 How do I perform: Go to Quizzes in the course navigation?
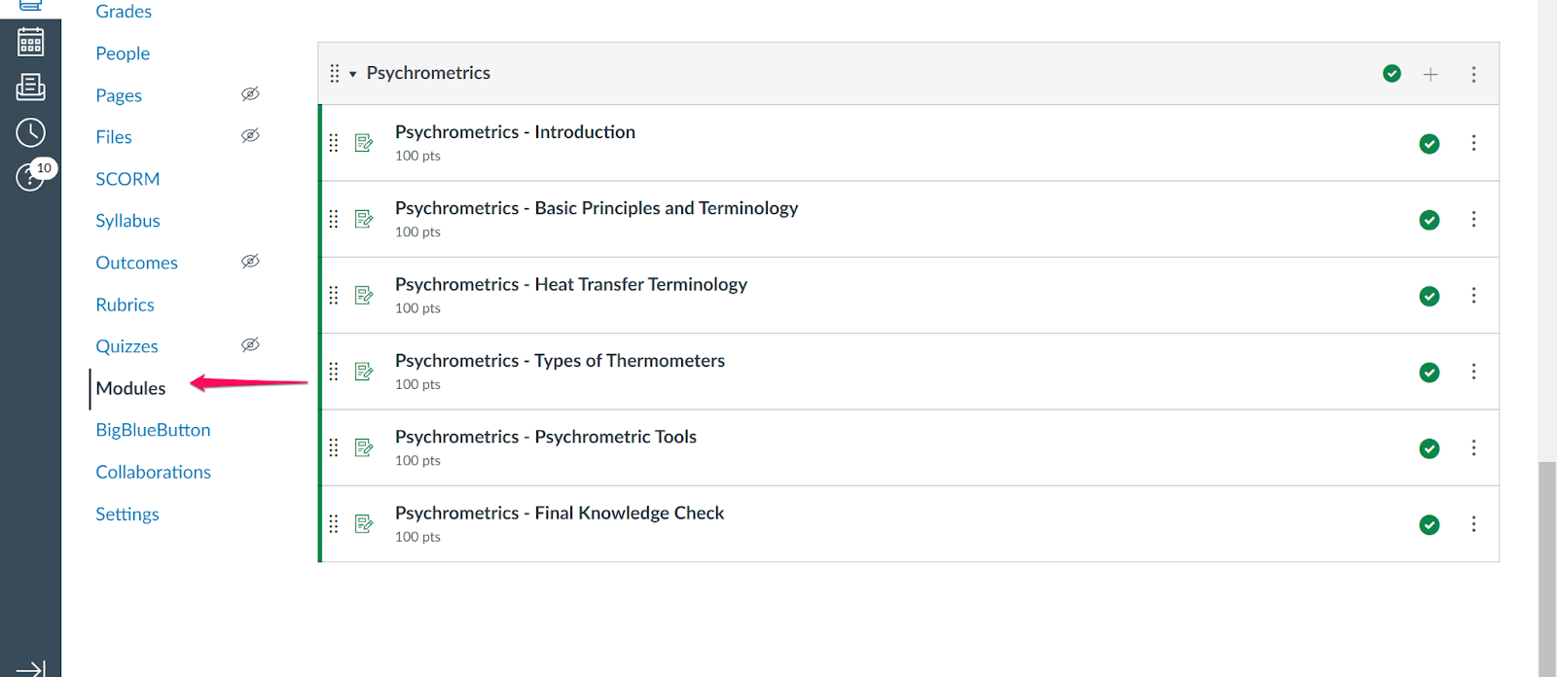click(x=127, y=346)
